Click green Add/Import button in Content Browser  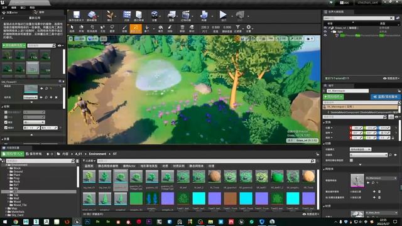(x=13, y=154)
